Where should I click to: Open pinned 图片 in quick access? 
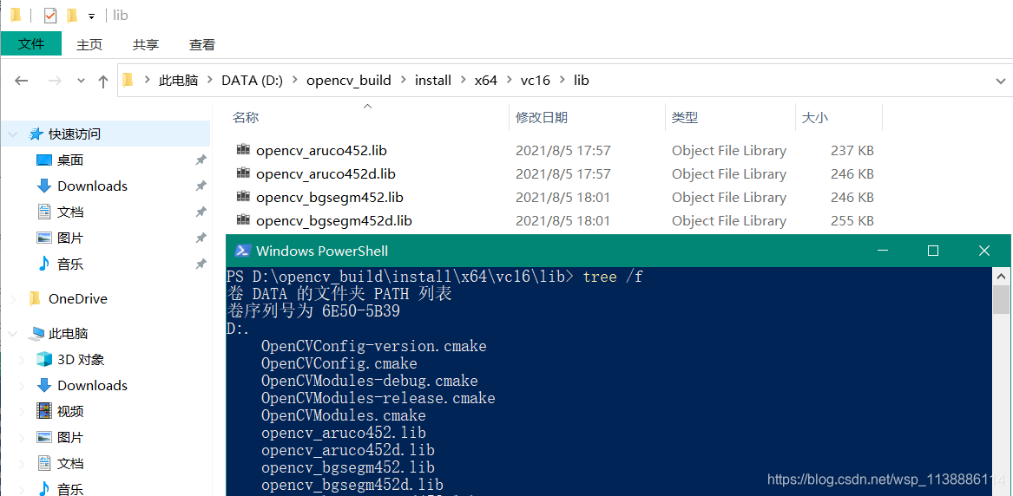coord(69,238)
